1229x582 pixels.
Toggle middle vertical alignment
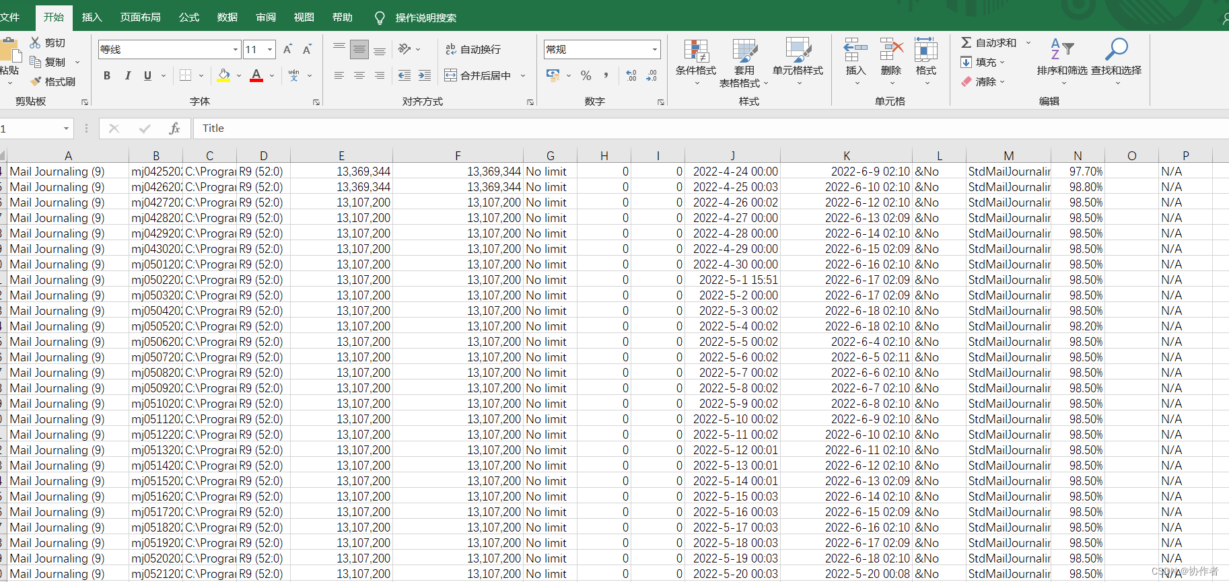pos(359,49)
